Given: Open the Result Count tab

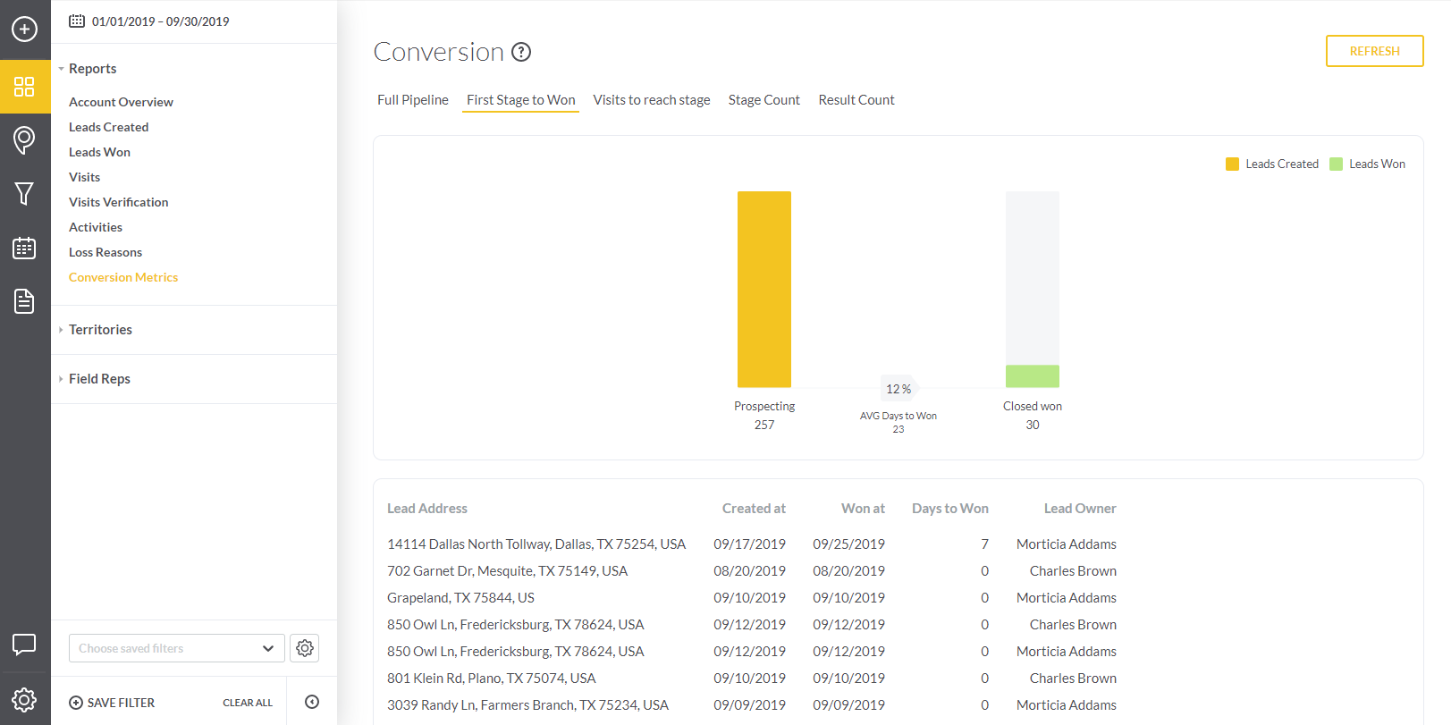Looking at the screenshot, I should [x=856, y=100].
